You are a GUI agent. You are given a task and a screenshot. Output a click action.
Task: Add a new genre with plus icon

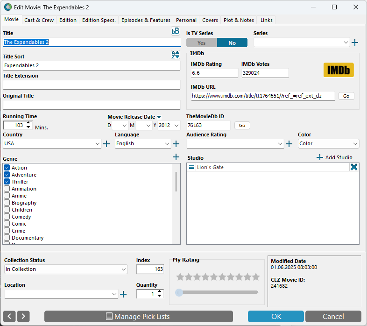coord(176,157)
